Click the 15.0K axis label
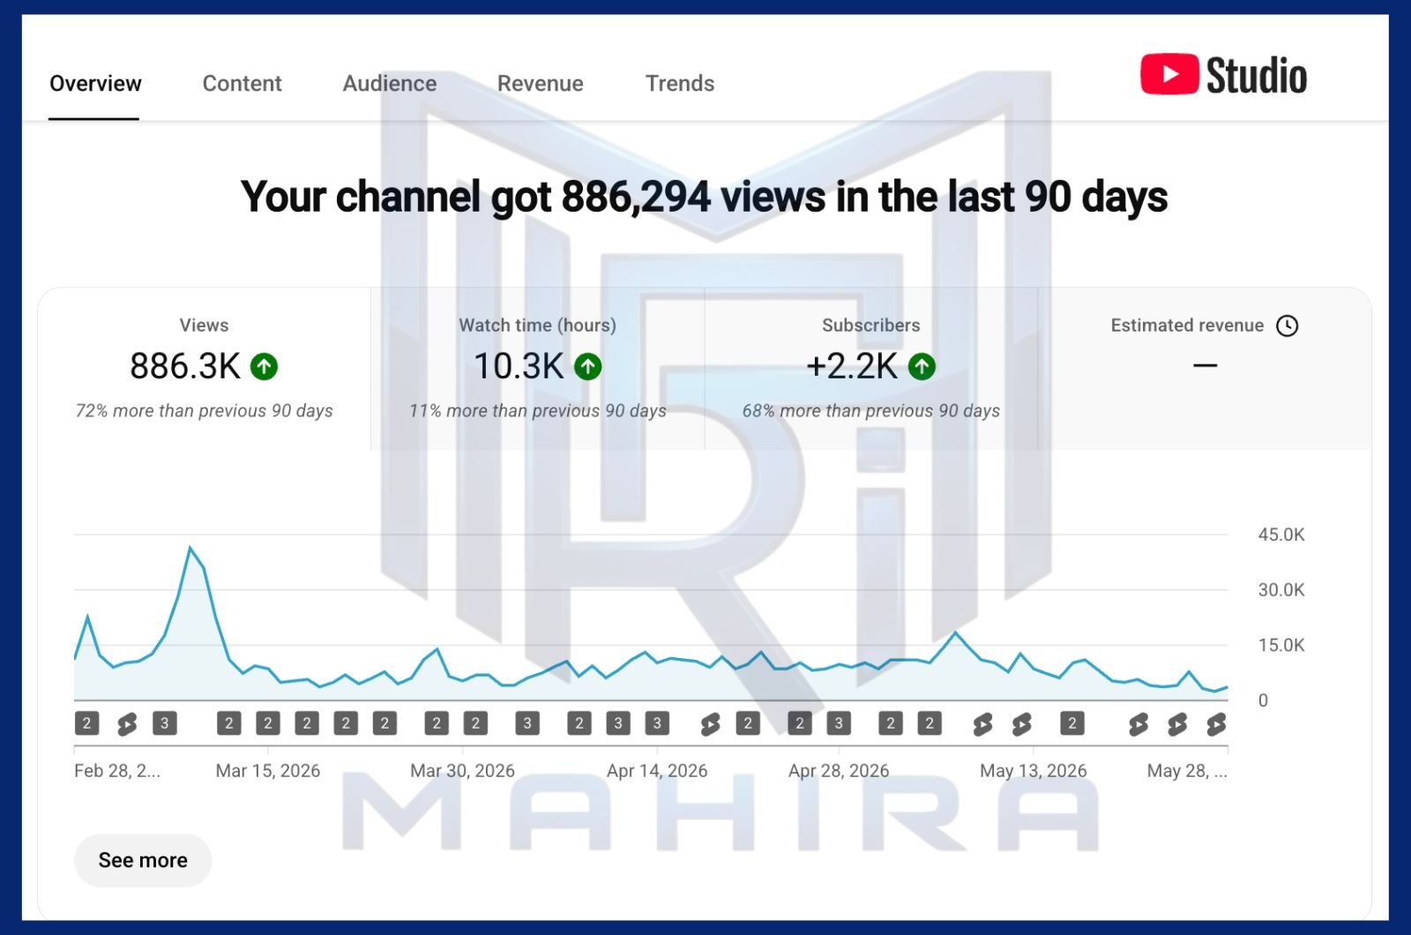This screenshot has height=935, width=1411. click(1281, 645)
